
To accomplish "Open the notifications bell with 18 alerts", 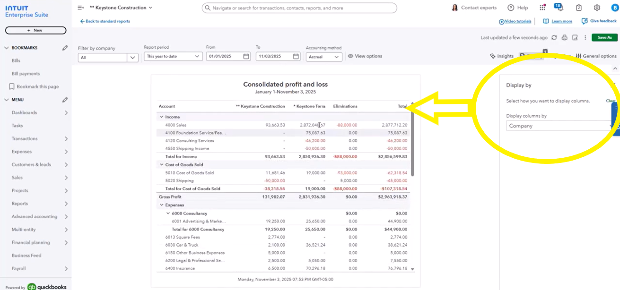I will click(559, 8).
